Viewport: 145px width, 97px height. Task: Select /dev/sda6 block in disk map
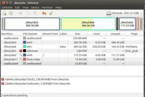click(88, 24)
